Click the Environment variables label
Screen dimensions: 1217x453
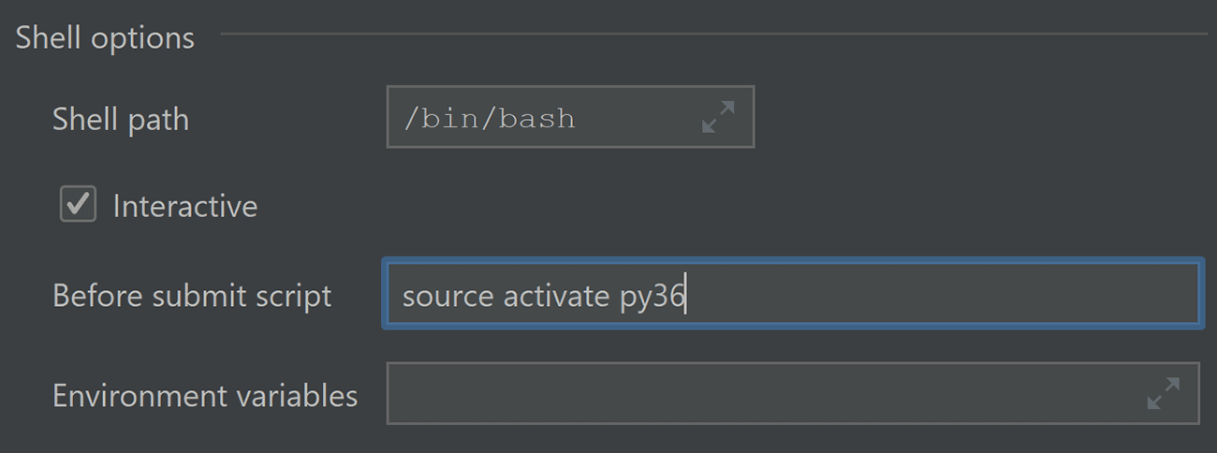205,395
